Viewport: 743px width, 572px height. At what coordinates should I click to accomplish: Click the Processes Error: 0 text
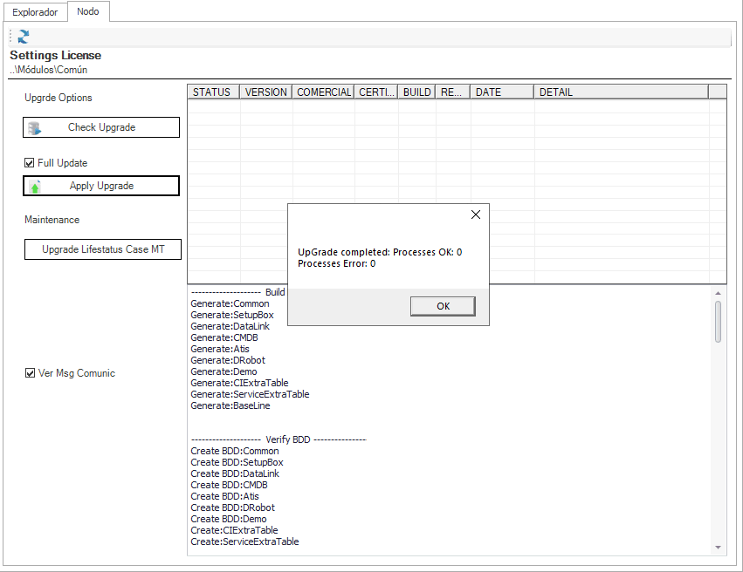pyautogui.click(x=337, y=263)
